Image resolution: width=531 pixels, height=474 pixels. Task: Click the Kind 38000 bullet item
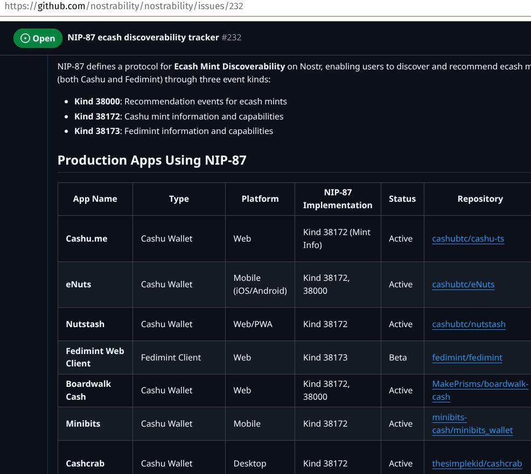click(x=180, y=102)
